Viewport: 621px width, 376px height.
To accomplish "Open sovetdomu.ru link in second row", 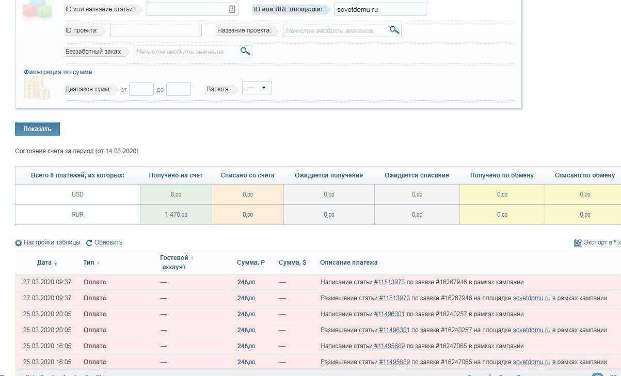I will coord(531,298).
